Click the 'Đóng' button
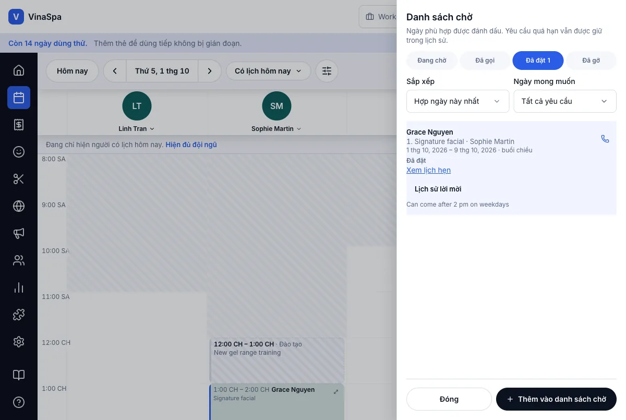This screenshot has height=420, width=626. coord(449,399)
